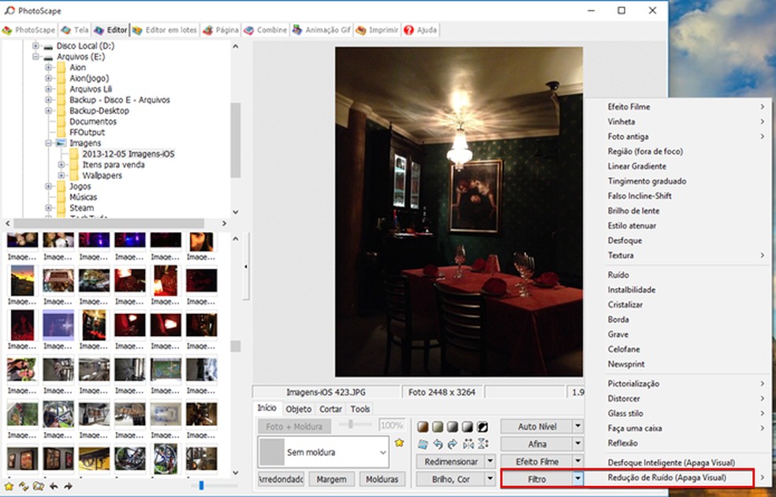The width and height of the screenshot is (776, 497).
Task: Open the Combine tab
Action: tap(266, 30)
